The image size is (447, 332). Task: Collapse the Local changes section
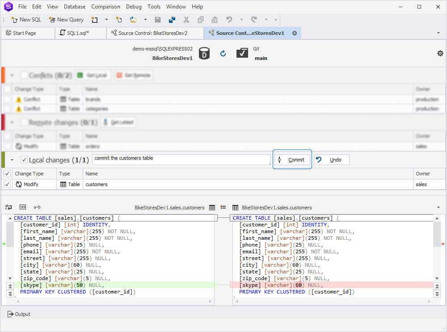12,160
